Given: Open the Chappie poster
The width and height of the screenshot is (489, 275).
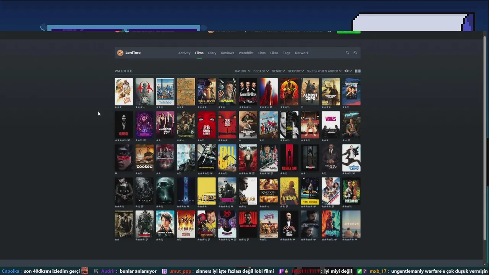Looking at the screenshot, I should (x=186, y=158).
